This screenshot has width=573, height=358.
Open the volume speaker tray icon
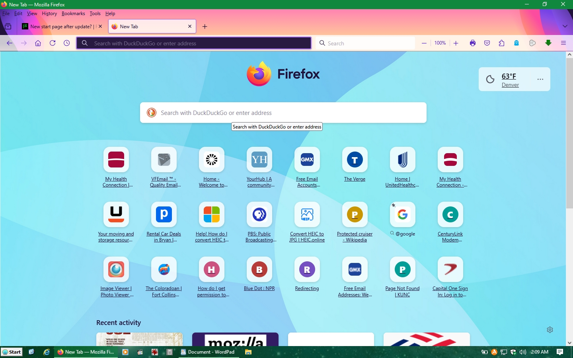[523, 352]
